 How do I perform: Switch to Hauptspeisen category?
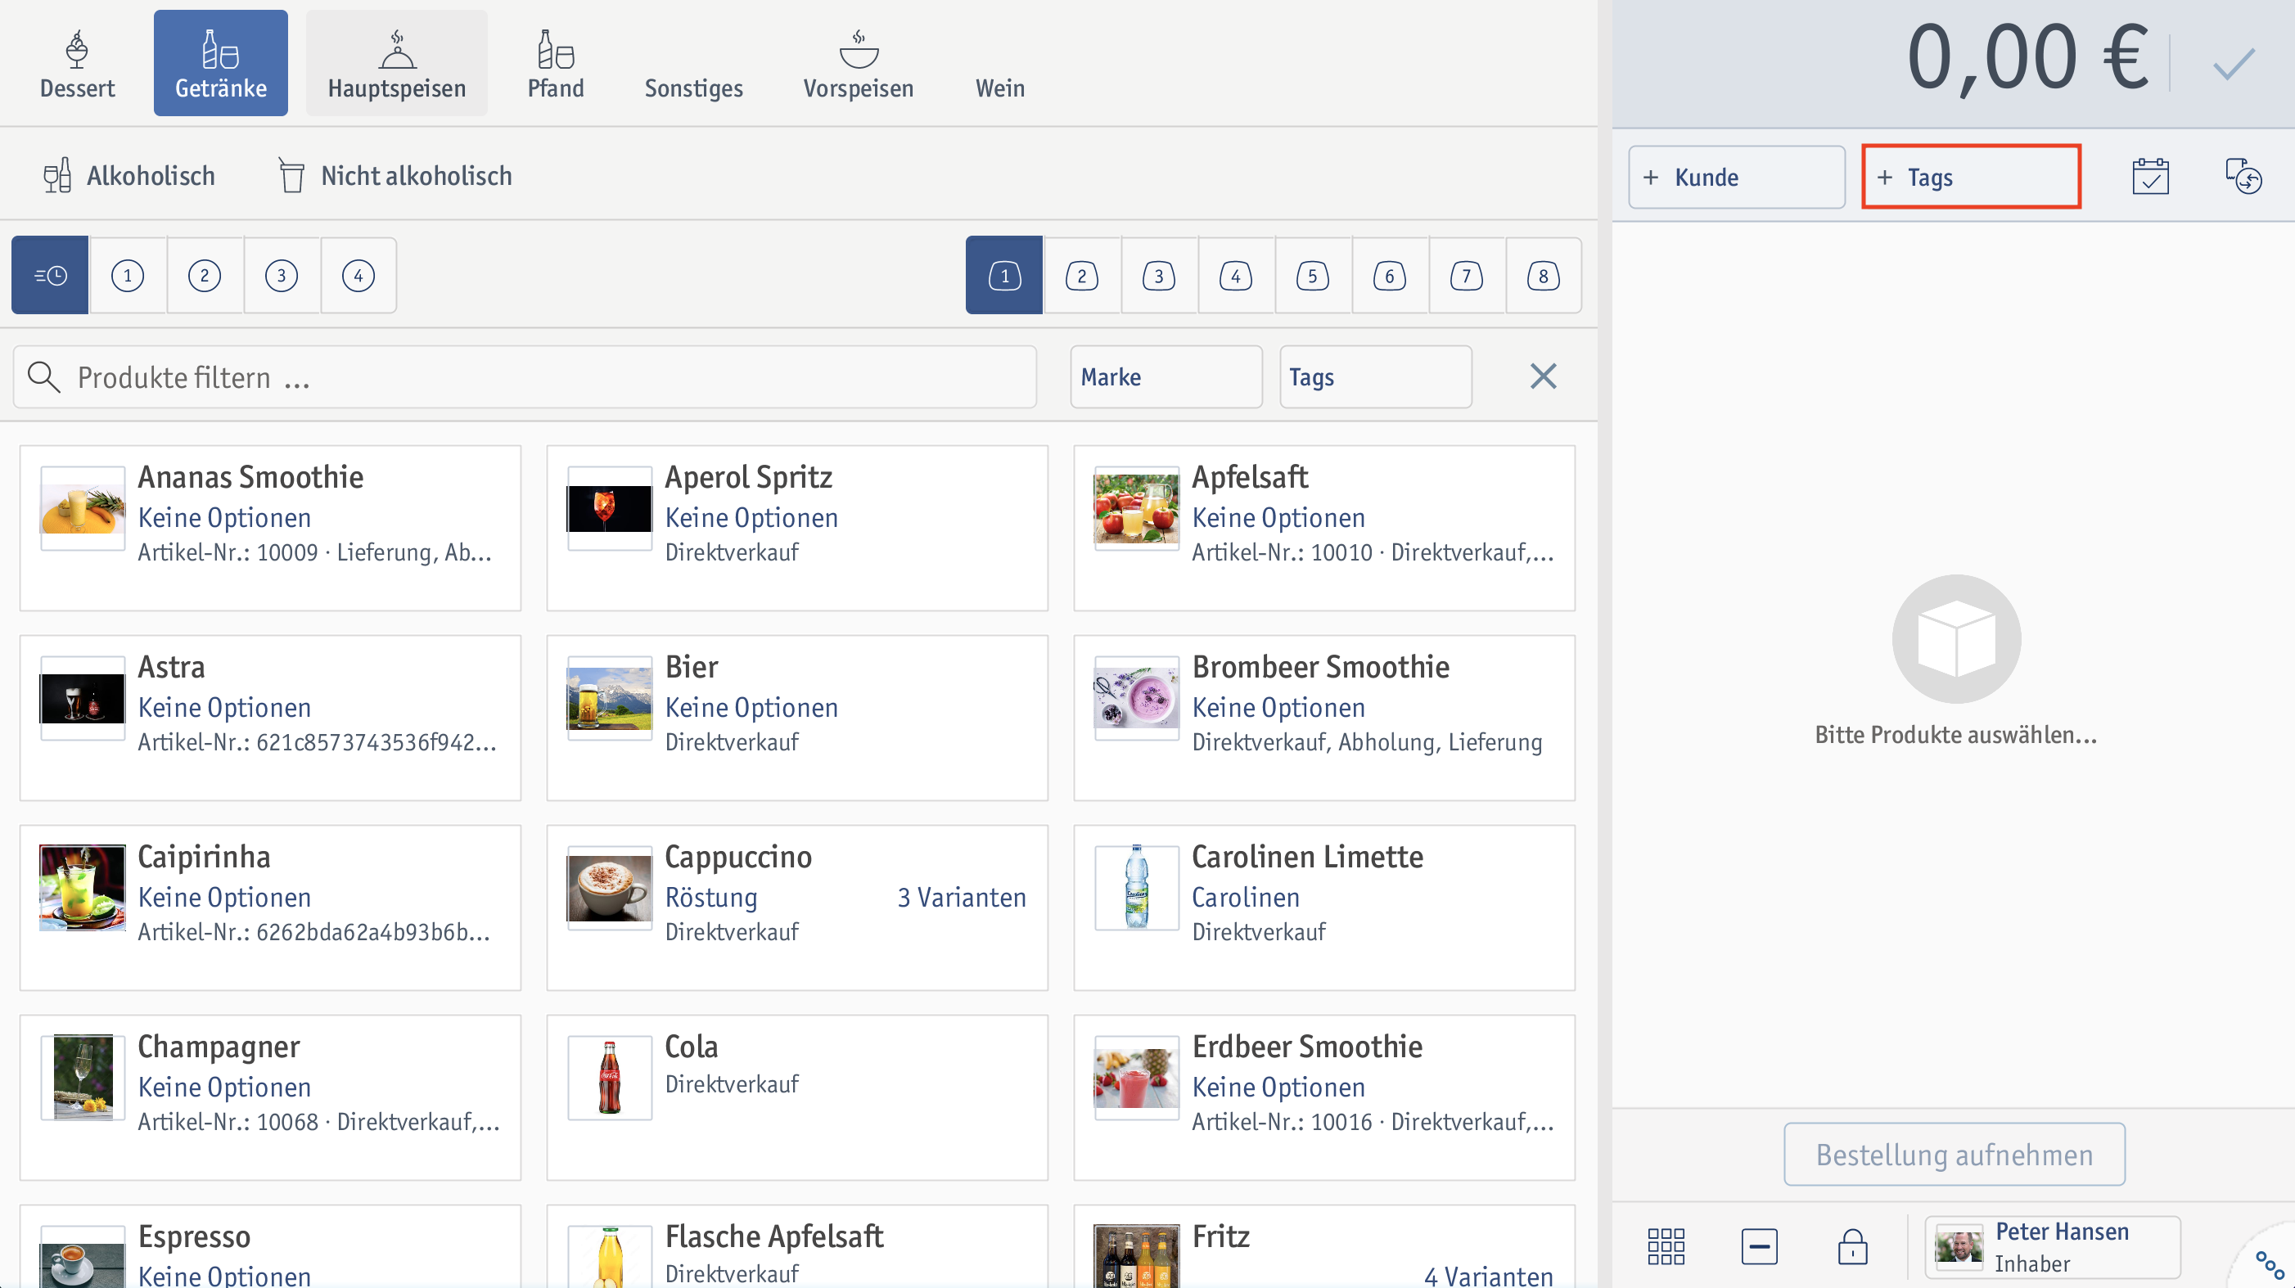point(396,63)
